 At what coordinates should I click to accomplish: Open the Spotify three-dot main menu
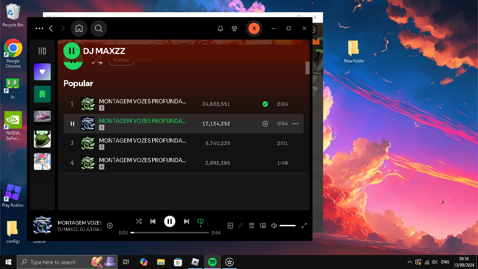pyautogui.click(x=40, y=28)
